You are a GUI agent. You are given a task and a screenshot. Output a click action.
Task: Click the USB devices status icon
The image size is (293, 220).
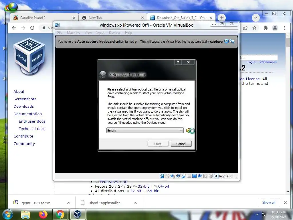(183, 176)
